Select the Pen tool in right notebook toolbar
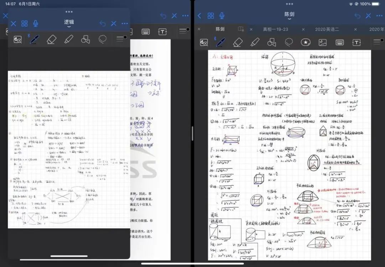The height and width of the screenshot is (267, 385). point(221,42)
